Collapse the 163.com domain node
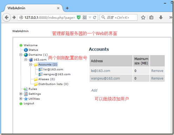Image resolution: width=174 pixels, height=135 pixels. pos(26,59)
